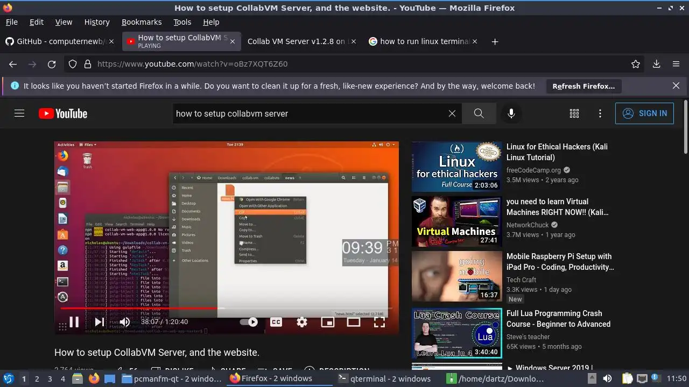
Task: Open 'you need to learn Virtual Machines' title
Action: coord(557,207)
